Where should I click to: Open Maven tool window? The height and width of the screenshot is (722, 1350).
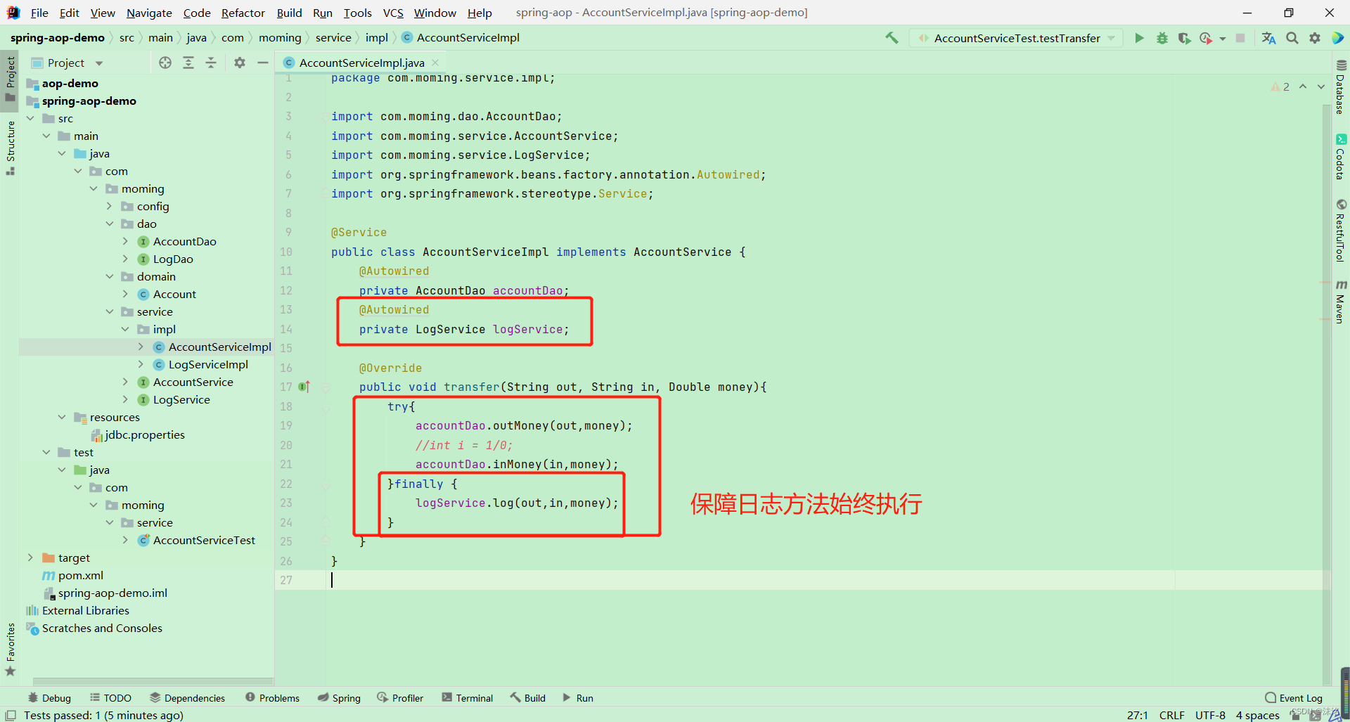coord(1341,302)
